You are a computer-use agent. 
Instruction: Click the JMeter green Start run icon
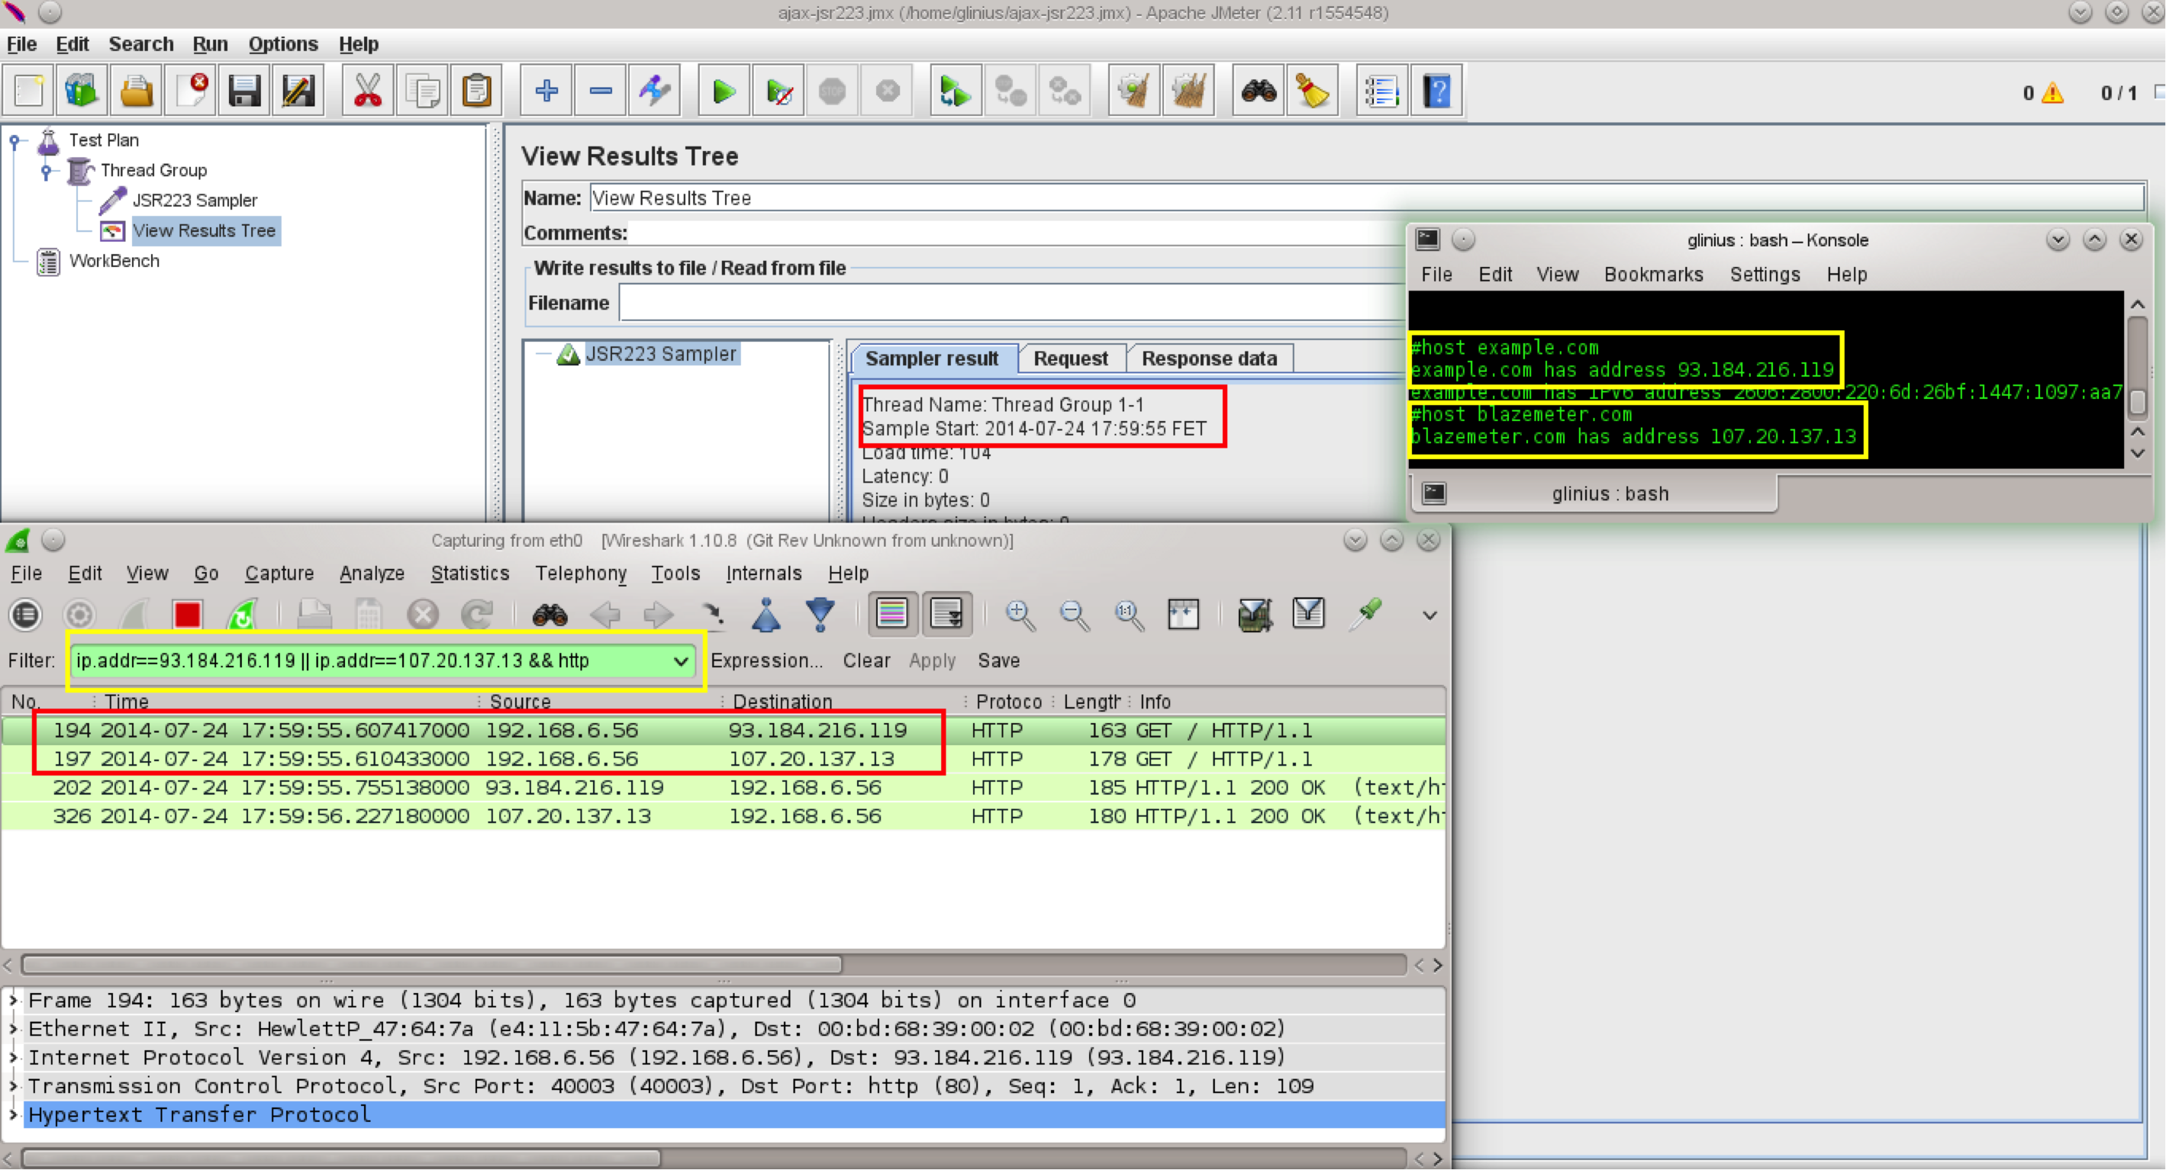click(722, 91)
